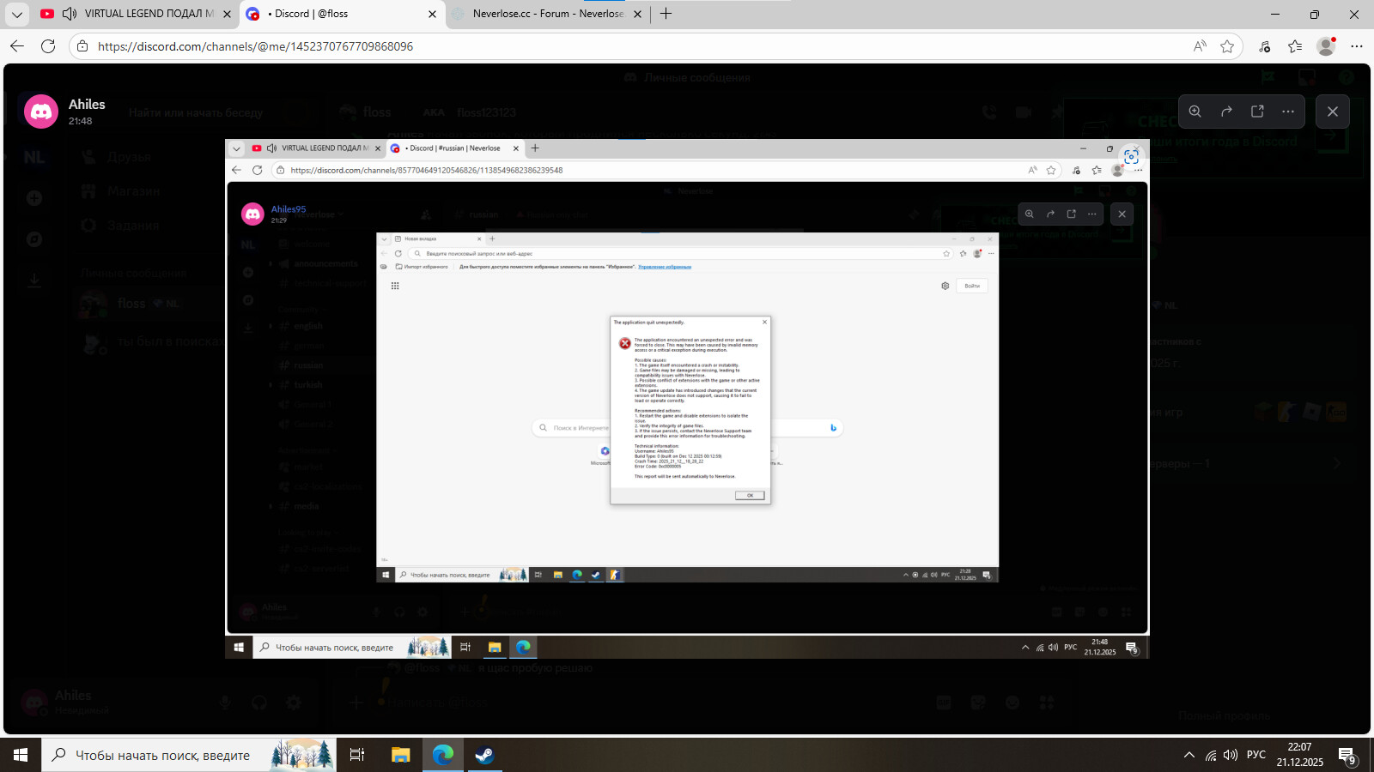Click the enlarged screenshot image
This screenshot has height=772, width=1374.
687,399
